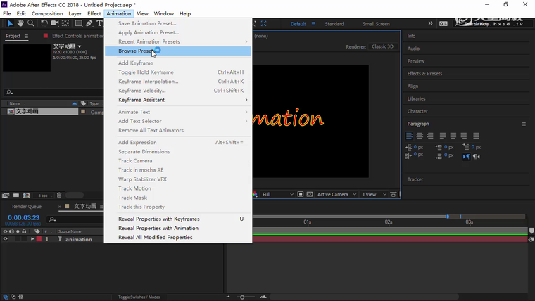
Task: Select the Hand tool
Action: (20, 23)
